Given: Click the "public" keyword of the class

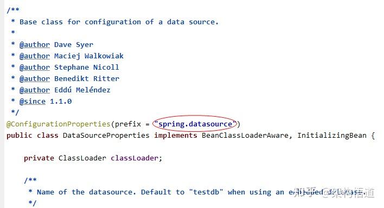Looking at the screenshot, I should click(20, 135).
